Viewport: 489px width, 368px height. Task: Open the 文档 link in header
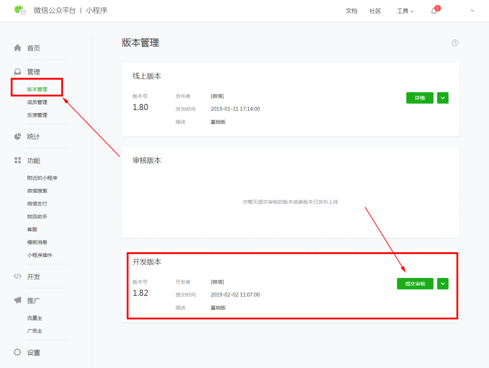tap(351, 11)
